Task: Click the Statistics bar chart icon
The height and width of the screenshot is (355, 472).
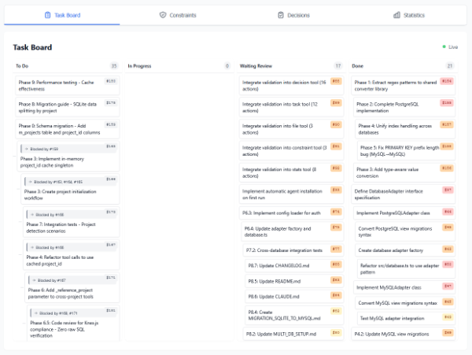Action: coord(396,15)
